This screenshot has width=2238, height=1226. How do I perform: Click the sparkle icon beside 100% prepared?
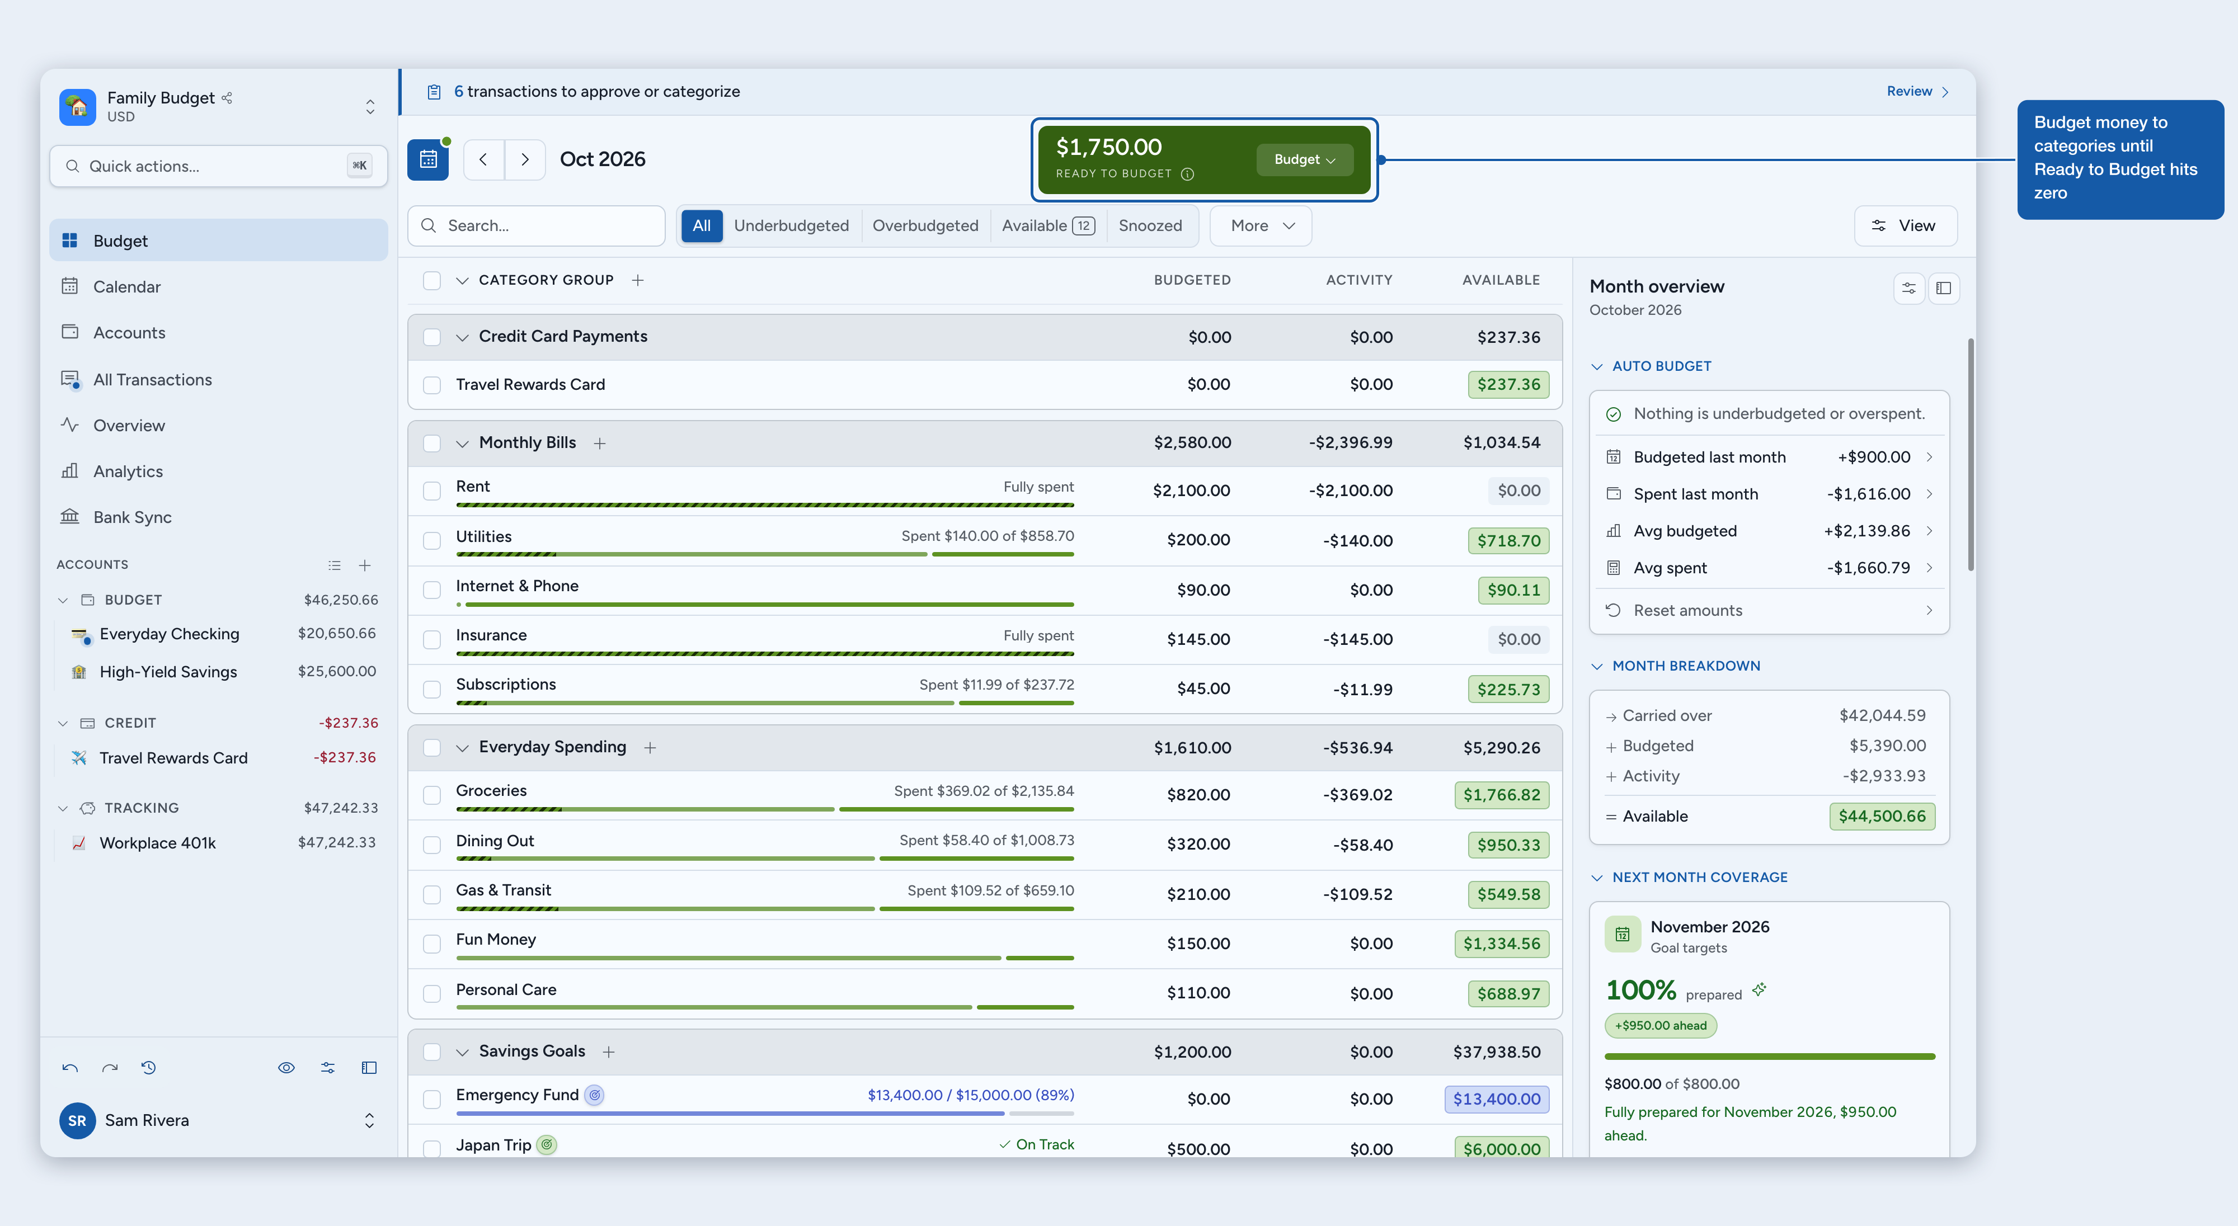coord(1759,989)
